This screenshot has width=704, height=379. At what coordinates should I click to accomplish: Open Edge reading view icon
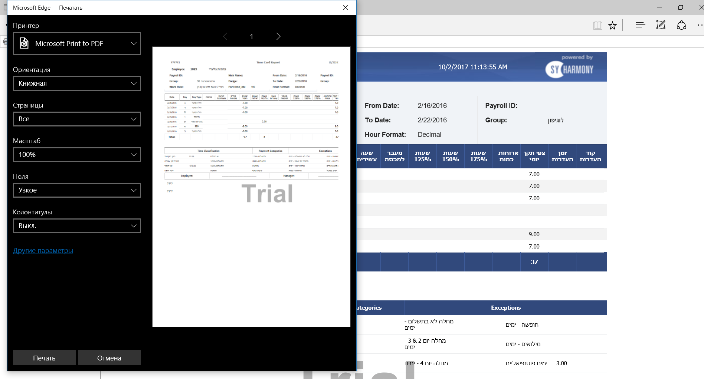click(x=597, y=25)
